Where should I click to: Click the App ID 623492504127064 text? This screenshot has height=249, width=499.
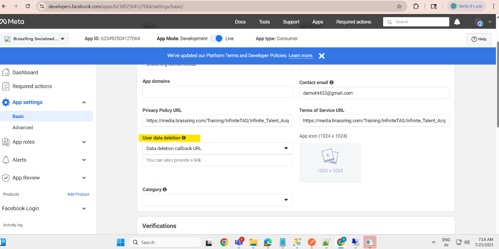(x=113, y=38)
